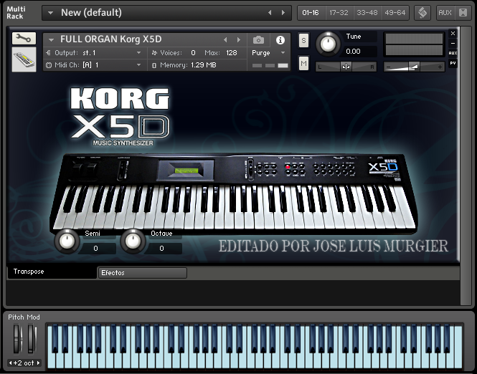Click the plus end of the volume slider
The image size is (477, 374).
point(440,67)
